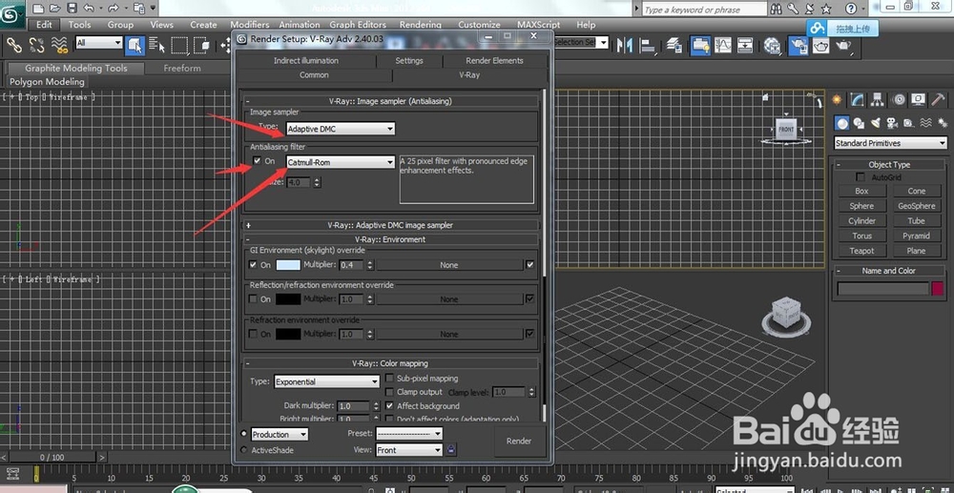
Task: Click the Undo arrow icon
Action: tap(89, 9)
